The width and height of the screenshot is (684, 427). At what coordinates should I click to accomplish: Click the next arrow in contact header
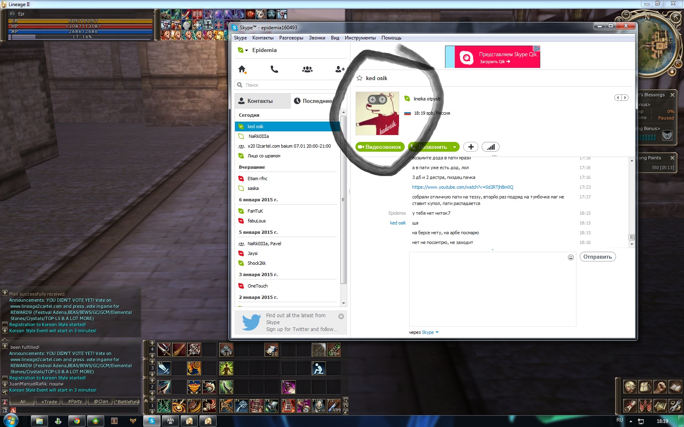tap(625, 98)
